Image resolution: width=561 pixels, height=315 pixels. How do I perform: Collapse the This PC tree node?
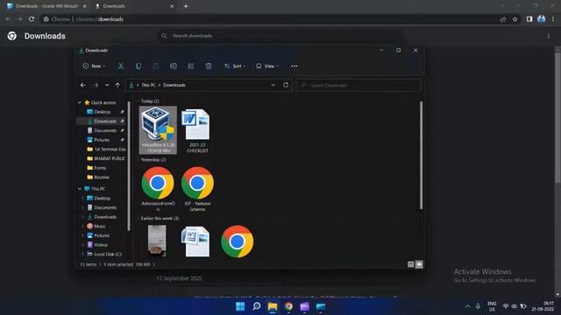[80, 189]
